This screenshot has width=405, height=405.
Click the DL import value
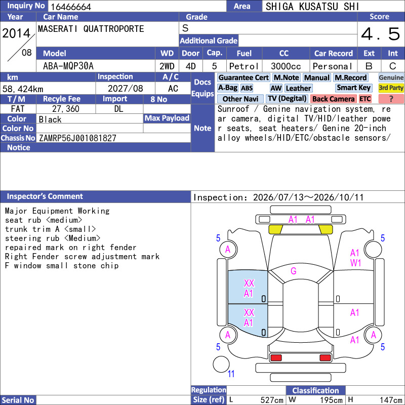click(x=118, y=109)
